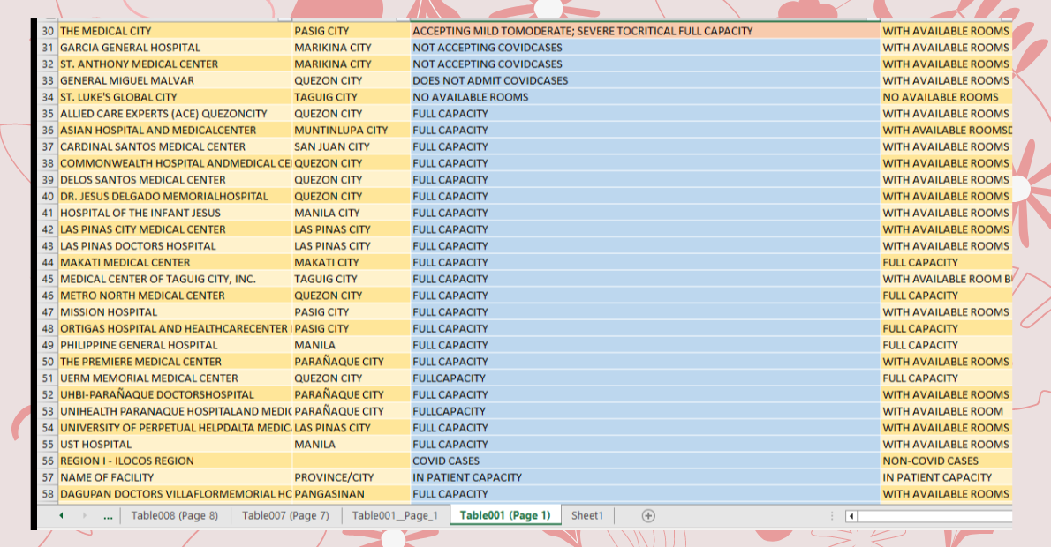Select GENERAL MIGUEL MALVAR cell
This screenshot has height=547, width=1051.
tap(175, 80)
